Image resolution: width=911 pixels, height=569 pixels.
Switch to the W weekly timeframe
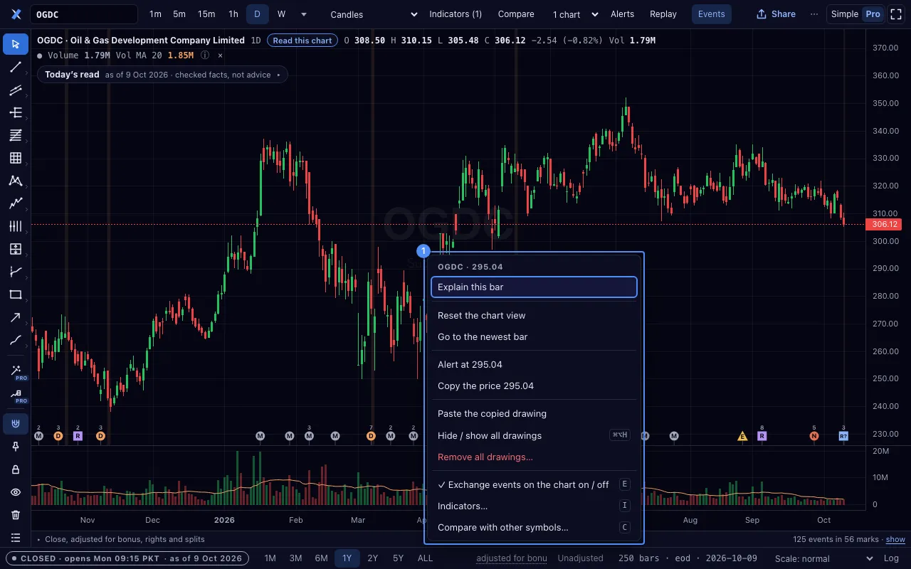click(x=281, y=14)
